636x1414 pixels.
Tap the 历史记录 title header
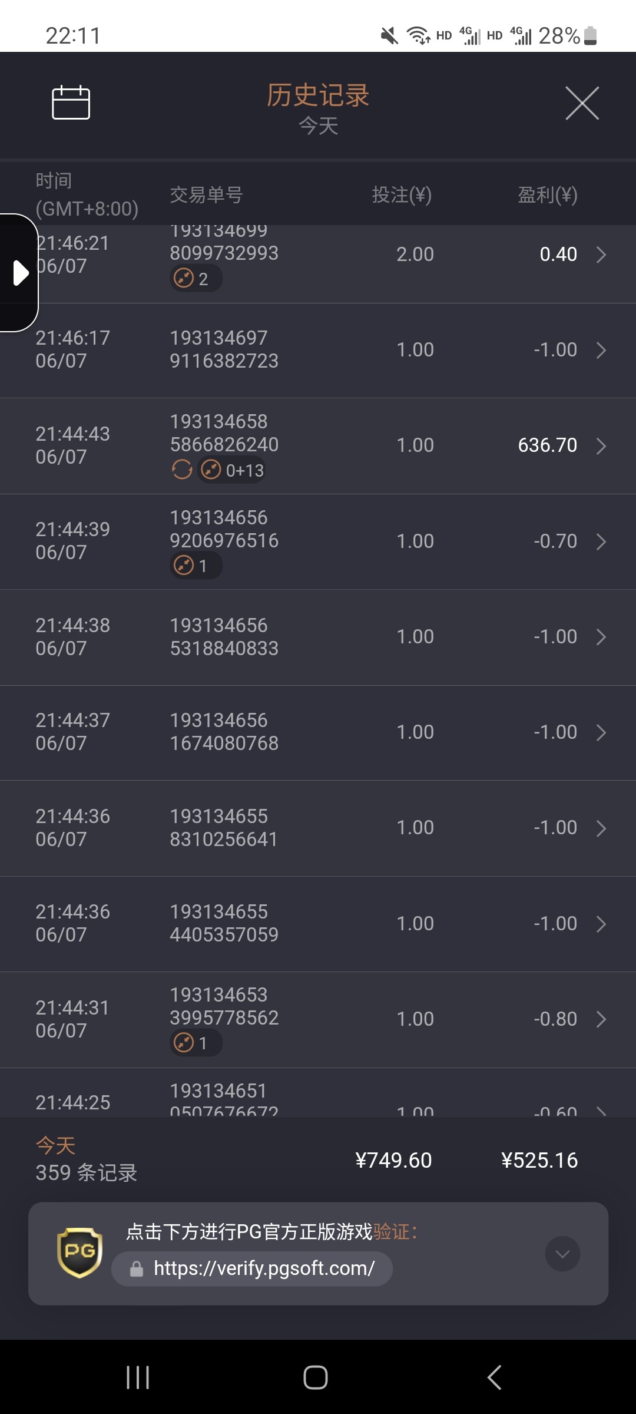[x=318, y=95]
